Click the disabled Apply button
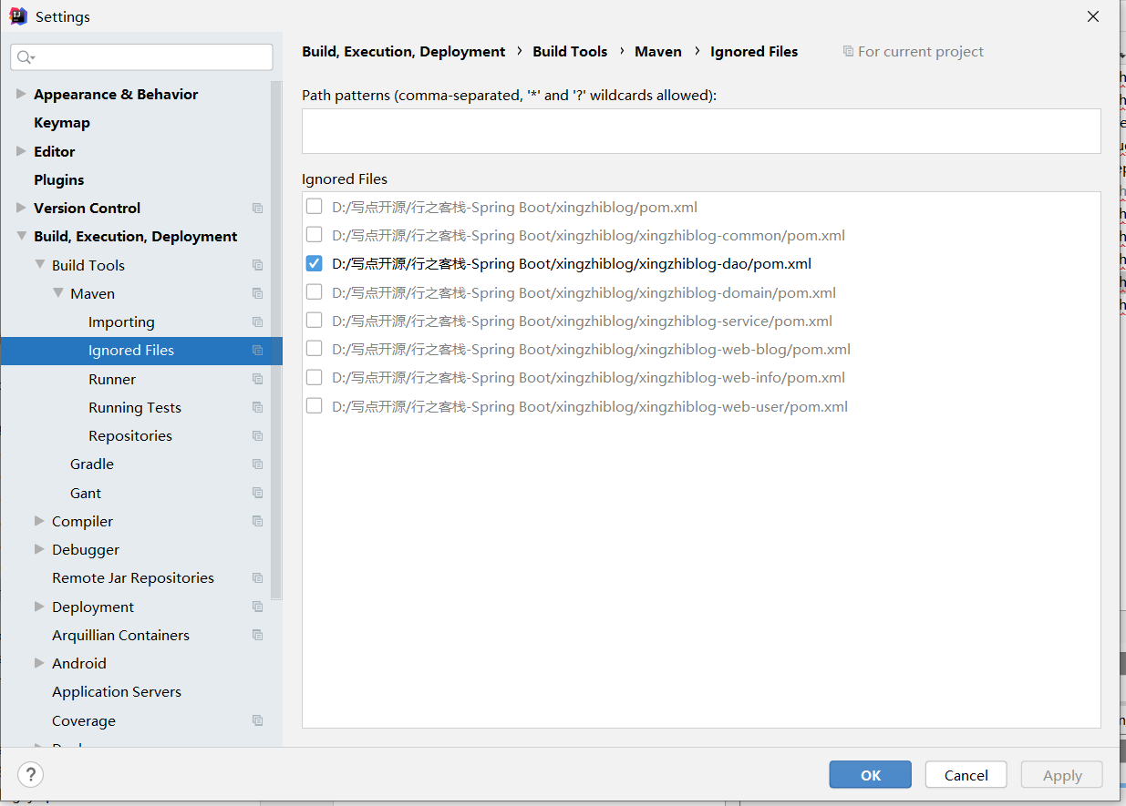This screenshot has width=1126, height=806. pos(1062,775)
